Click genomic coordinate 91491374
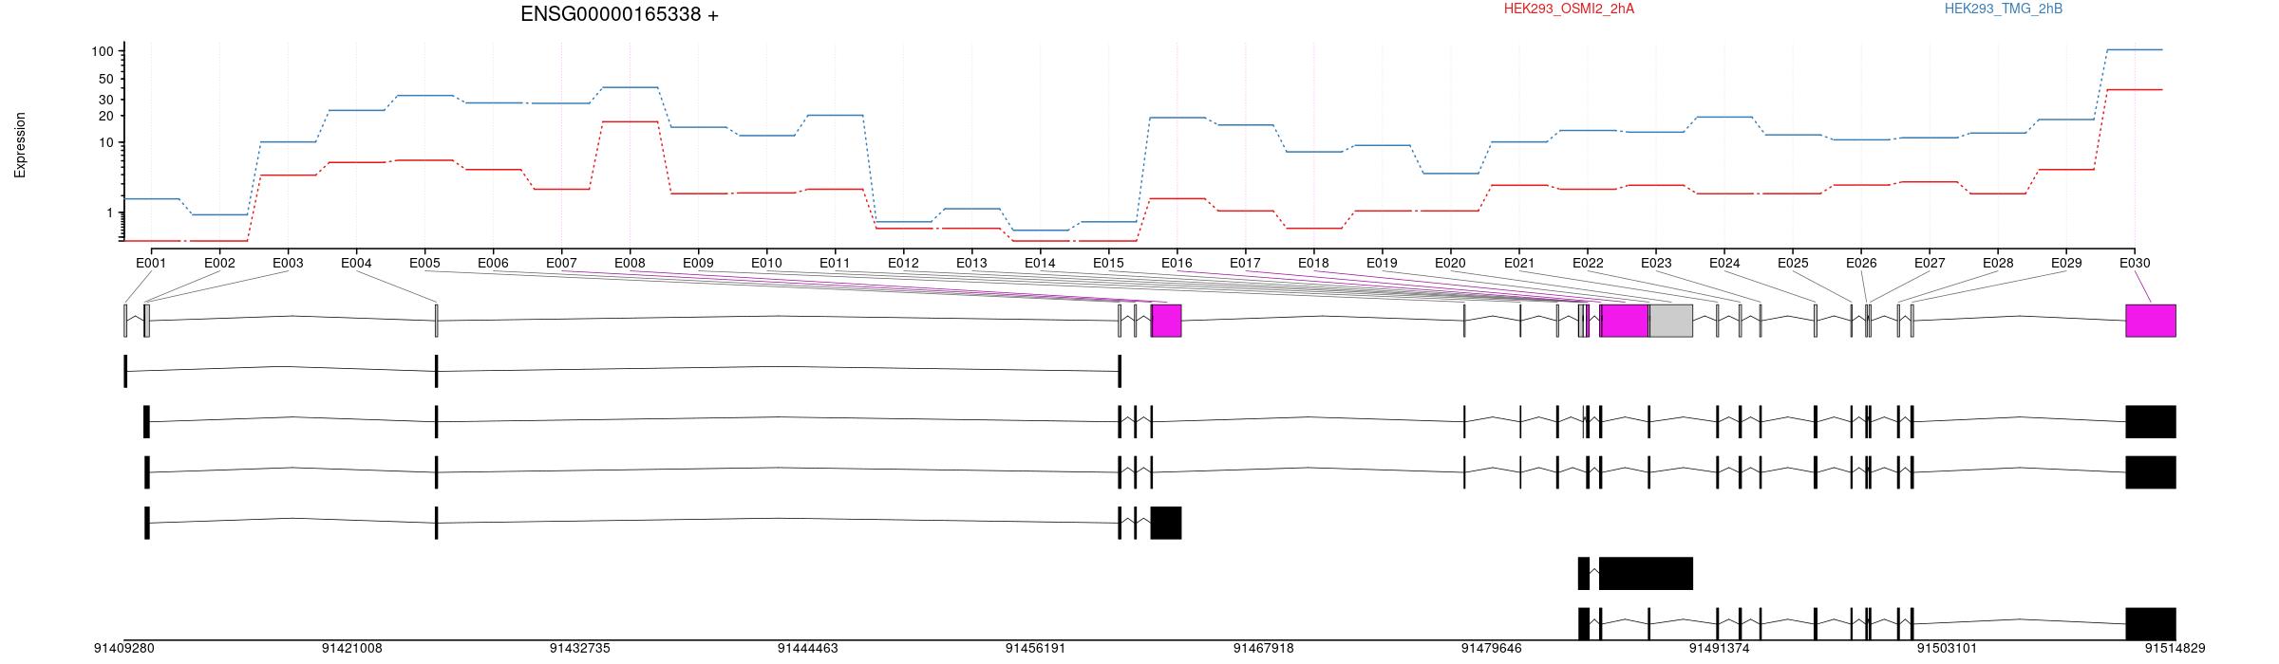Image resolution: width=2279 pixels, height=664 pixels. [1720, 649]
